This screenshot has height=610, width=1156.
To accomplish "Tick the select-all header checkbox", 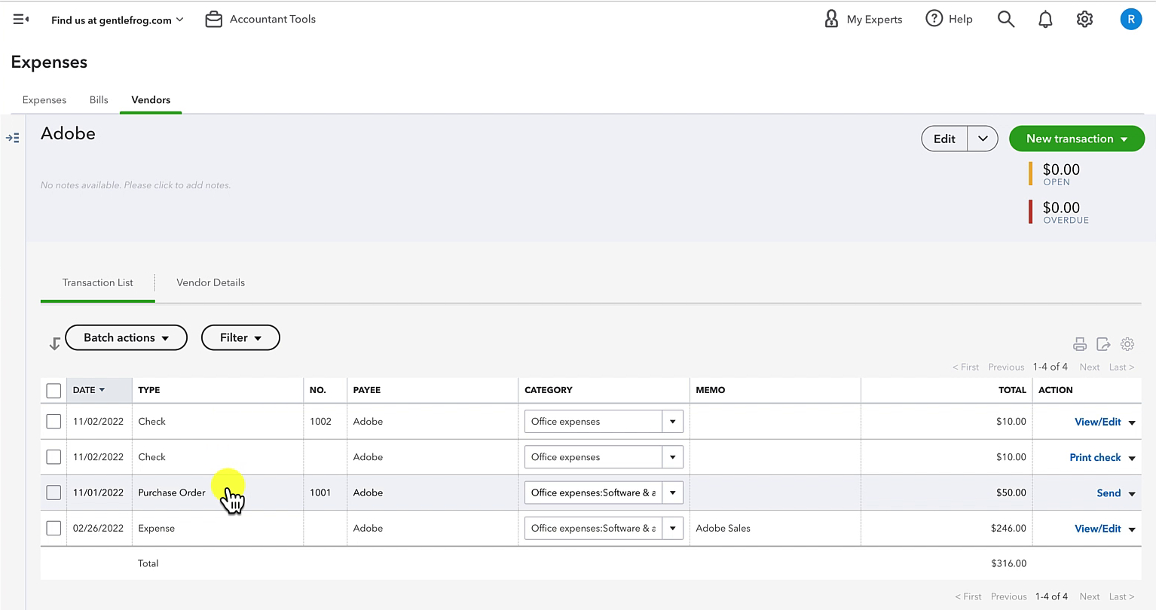I will click(54, 390).
